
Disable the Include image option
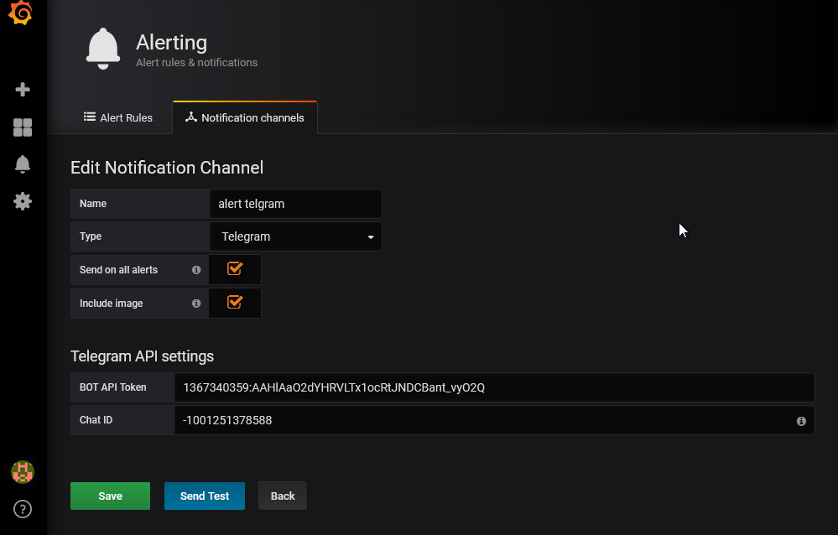(x=234, y=302)
